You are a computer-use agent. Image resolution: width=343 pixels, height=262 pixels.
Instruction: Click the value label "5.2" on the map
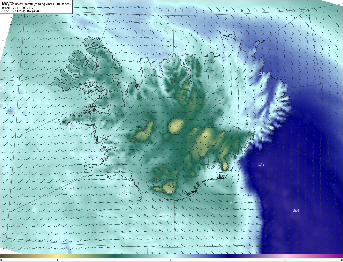pyautogui.click(x=82, y=66)
